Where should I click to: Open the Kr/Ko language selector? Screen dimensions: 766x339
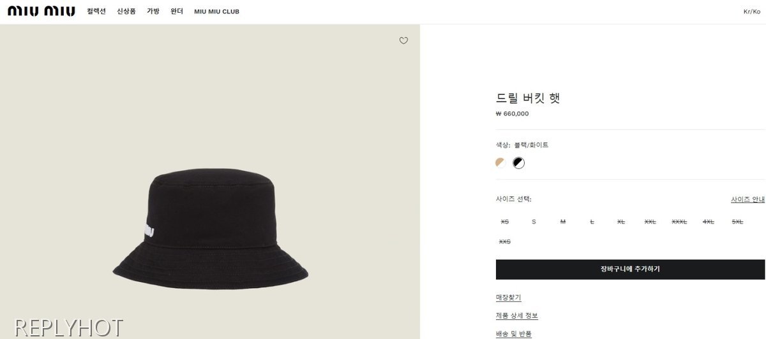pos(752,11)
